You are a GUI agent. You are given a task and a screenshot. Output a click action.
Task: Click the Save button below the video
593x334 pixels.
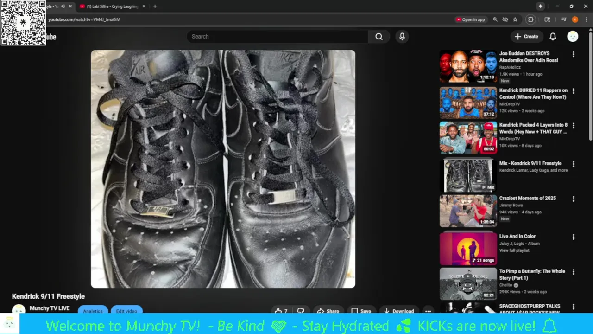(x=361, y=311)
